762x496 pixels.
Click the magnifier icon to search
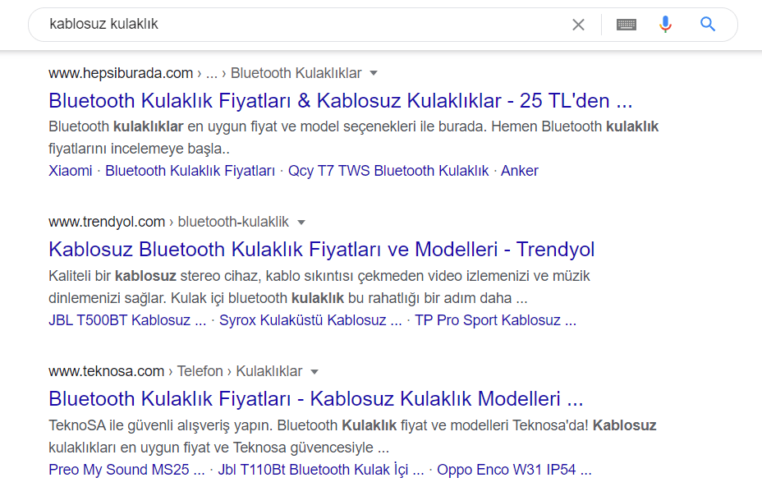[x=707, y=25]
